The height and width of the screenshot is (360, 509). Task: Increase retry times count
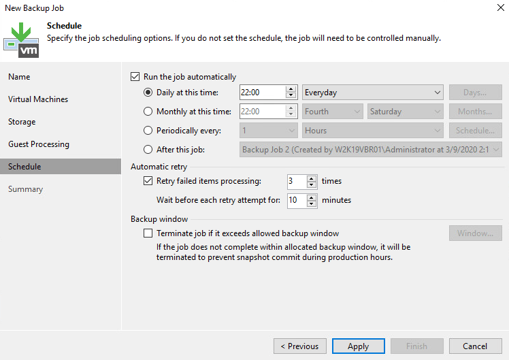[311, 178]
